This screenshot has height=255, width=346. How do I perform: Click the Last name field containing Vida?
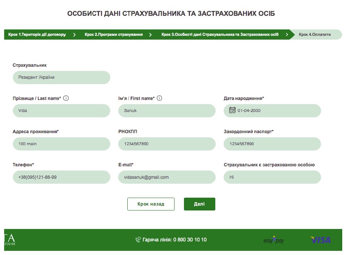(x=61, y=111)
